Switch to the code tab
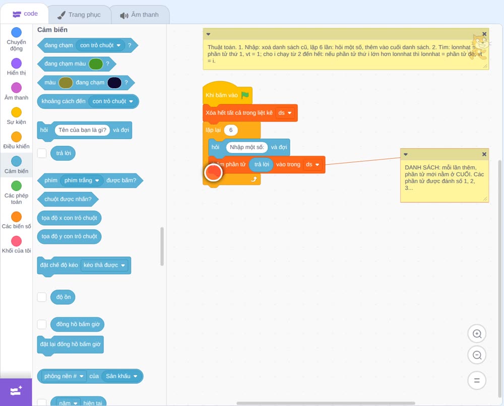This screenshot has width=504, height=406. 25,14
